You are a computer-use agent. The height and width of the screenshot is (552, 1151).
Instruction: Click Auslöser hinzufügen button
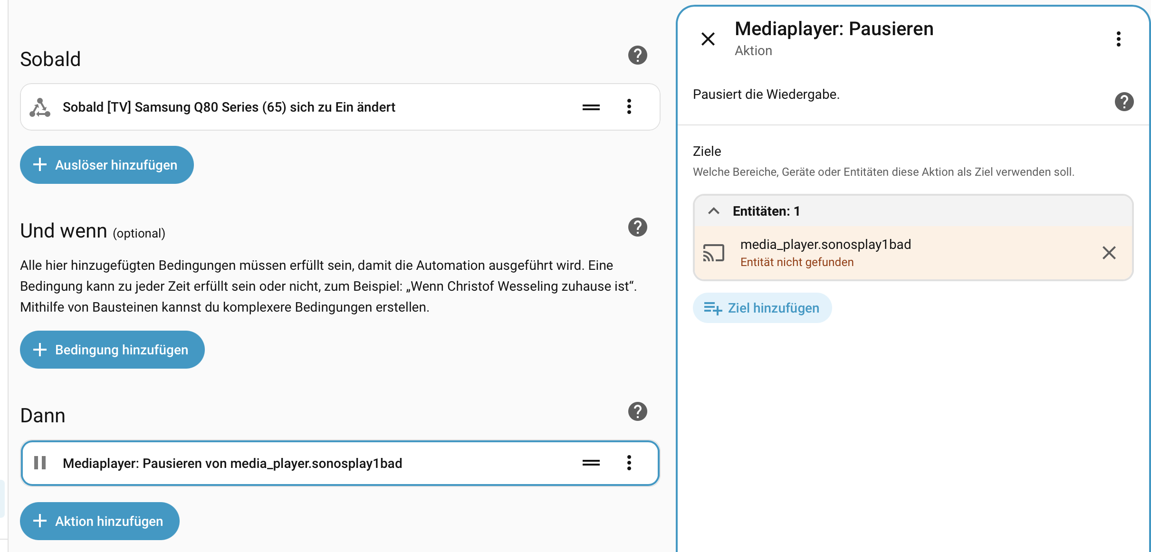pyautogui.click(x=107, y=165)
